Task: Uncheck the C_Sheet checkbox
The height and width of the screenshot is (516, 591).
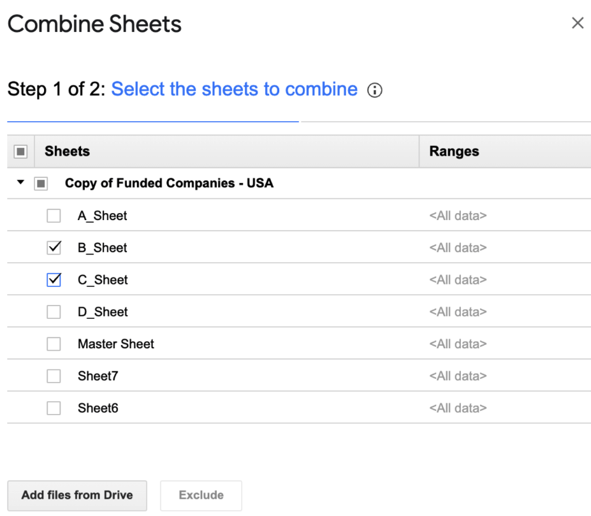Action: [x=54, y=279]
